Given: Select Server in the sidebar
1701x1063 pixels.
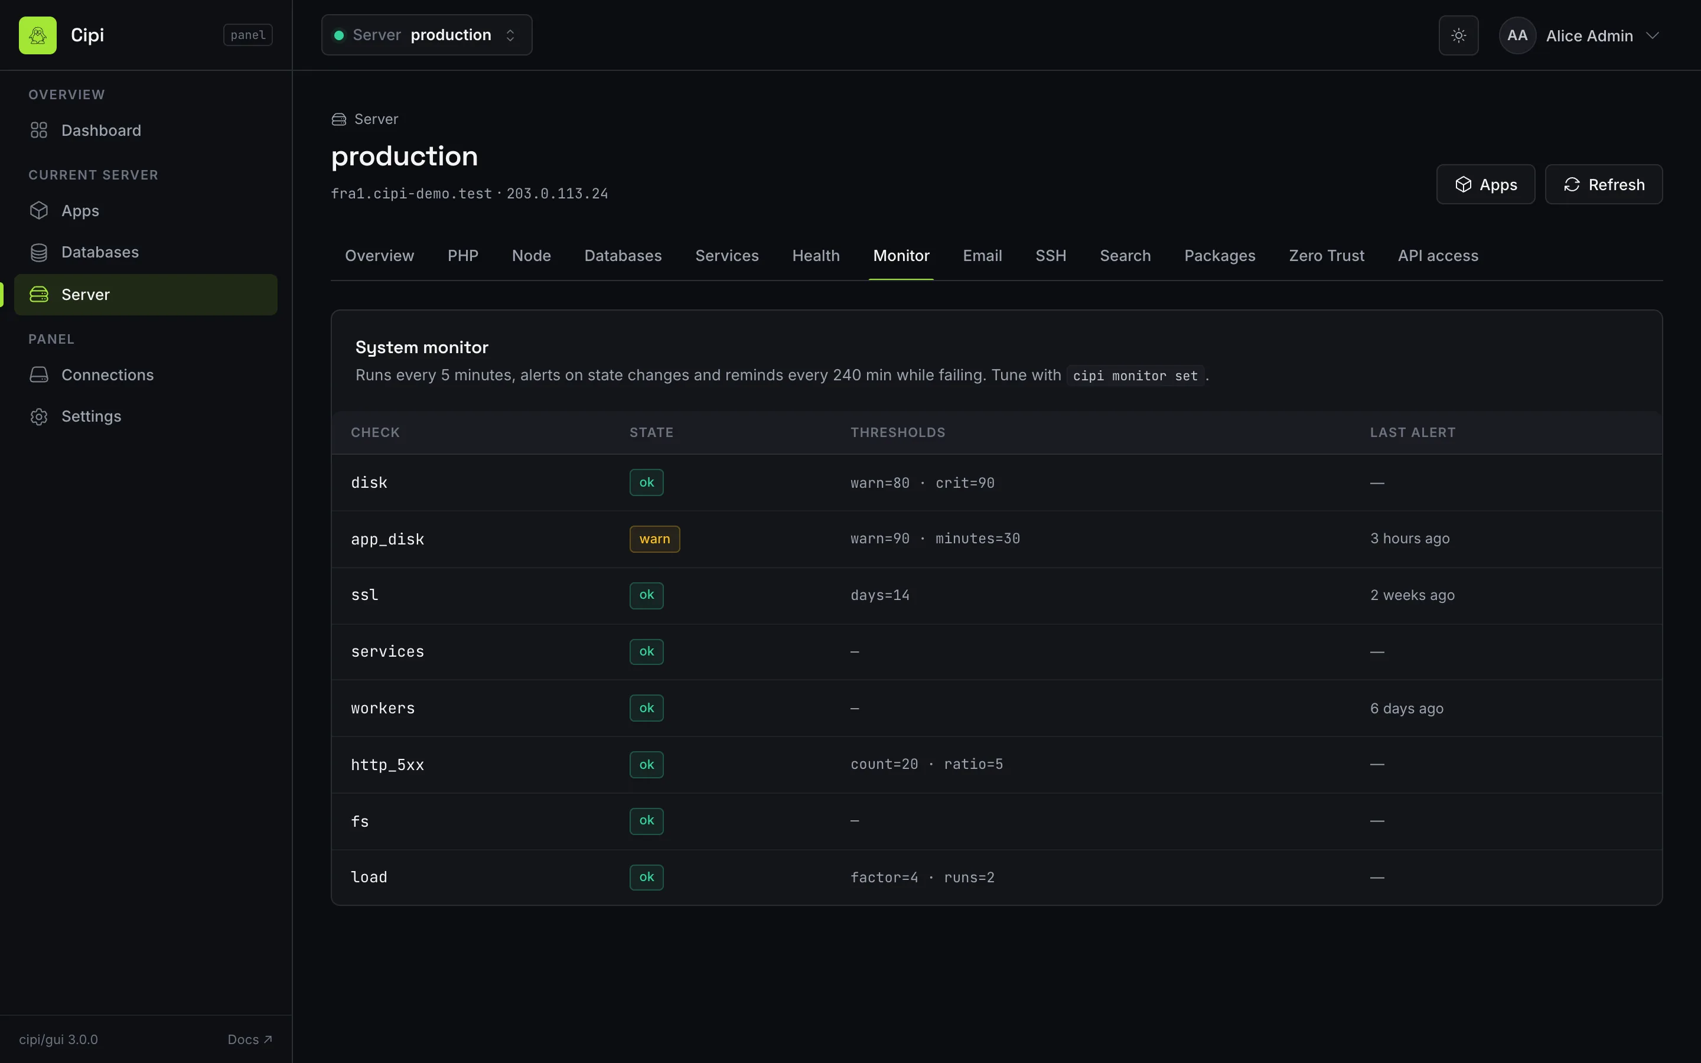Looking at the screenshot, I should (145, 295).
